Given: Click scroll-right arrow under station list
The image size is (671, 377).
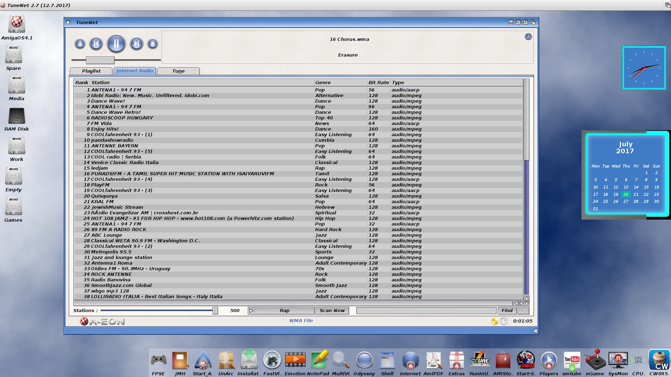Looking at the screenshot, I should click(x=521, y=303).
